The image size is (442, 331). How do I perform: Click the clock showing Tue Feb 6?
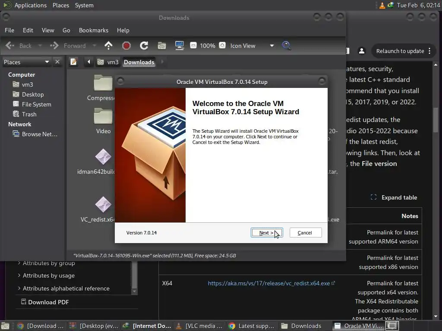(x=418, y=5)
